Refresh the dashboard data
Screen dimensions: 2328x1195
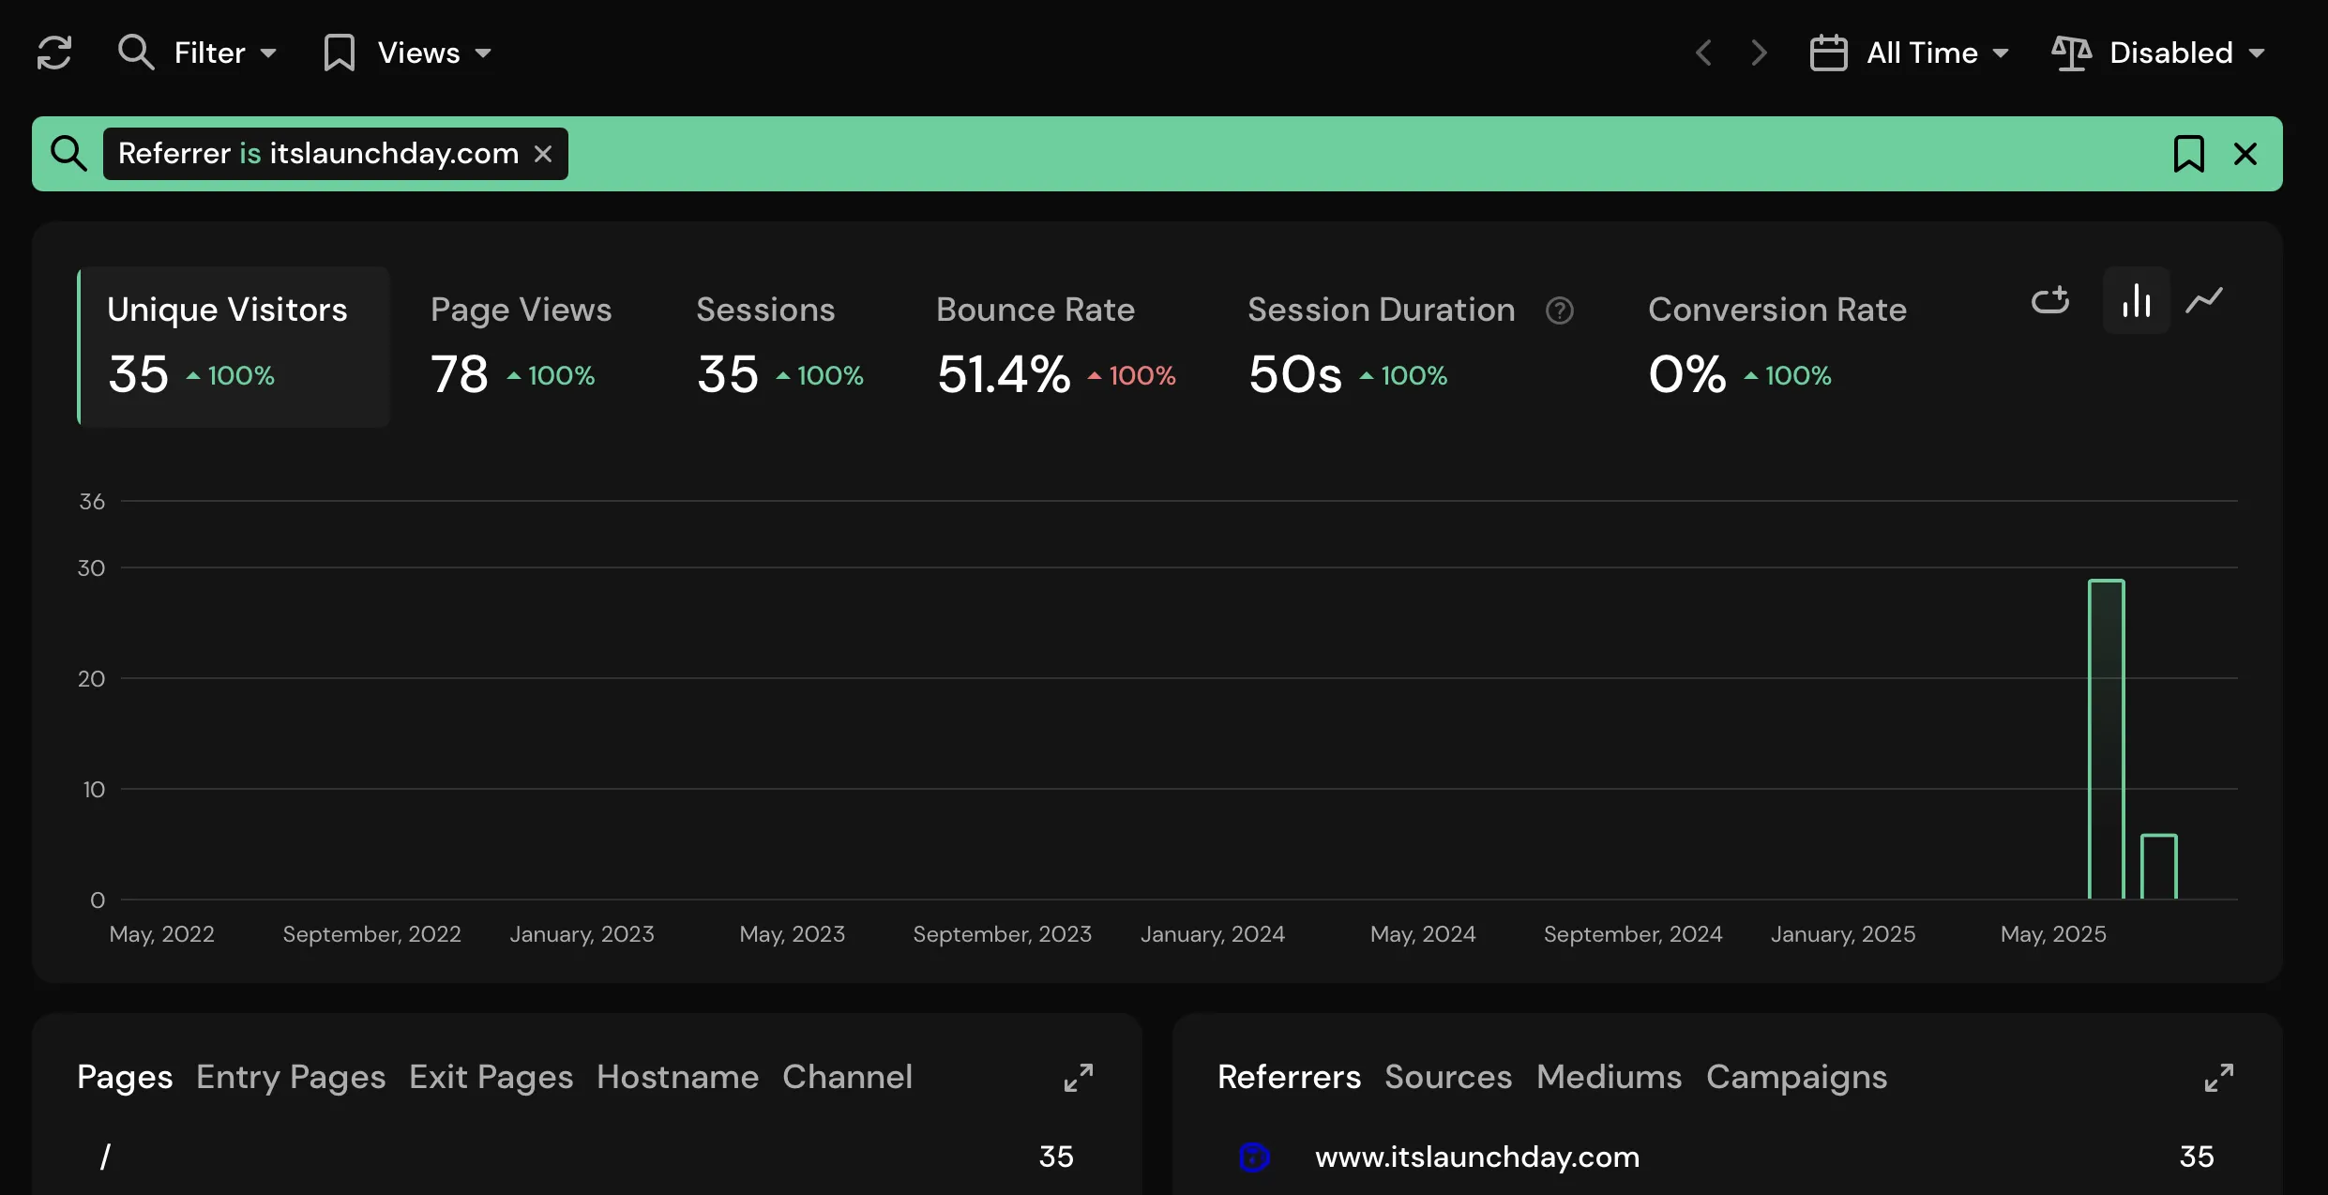[x=54, y=53]
